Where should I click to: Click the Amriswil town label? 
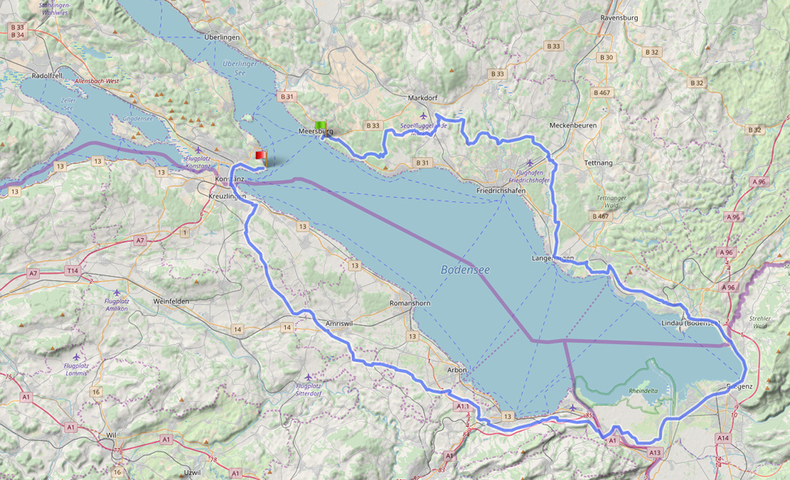[x=339, y=324]
